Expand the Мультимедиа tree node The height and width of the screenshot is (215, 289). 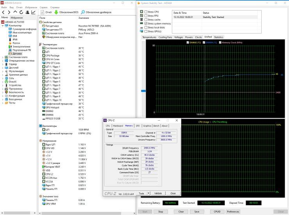(x=3, y=71)
